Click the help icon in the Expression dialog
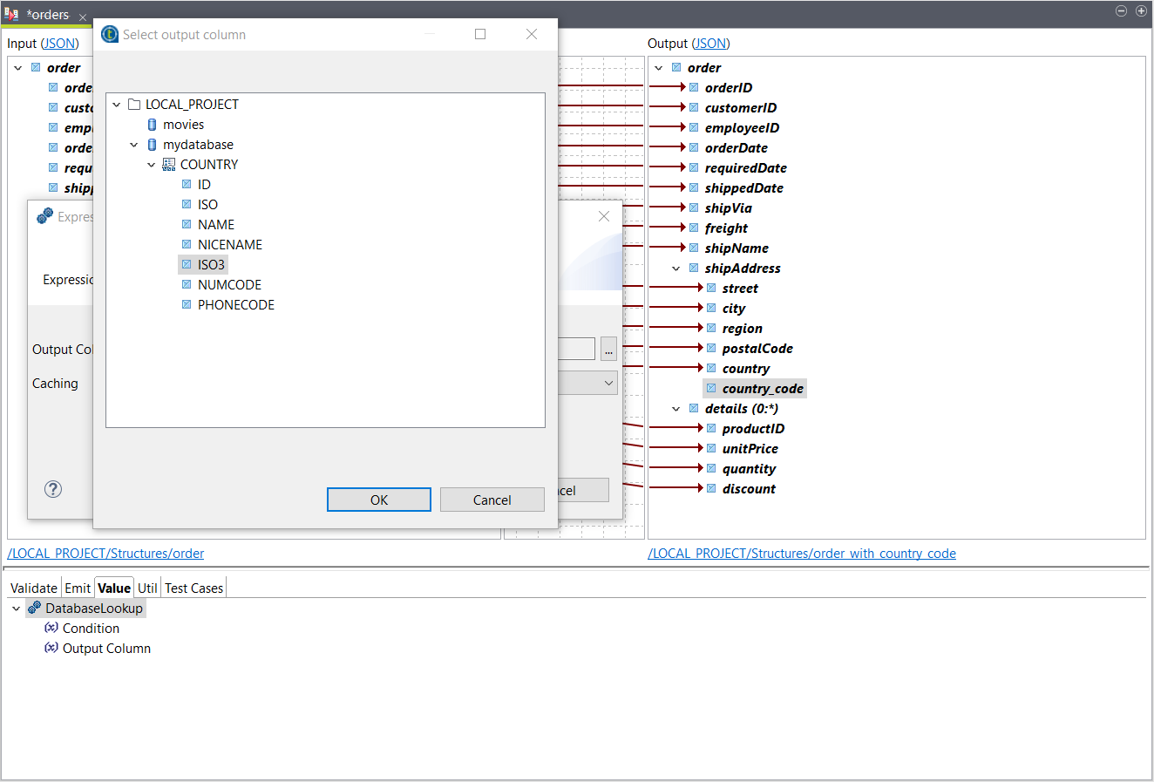The width and height of the screenshot is (1154, 782). click(52, 489)
